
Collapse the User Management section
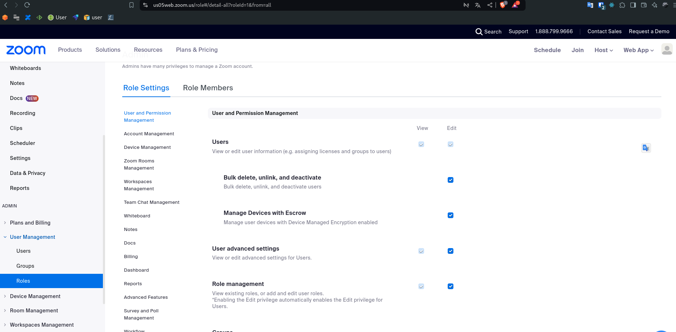(32, 237)
